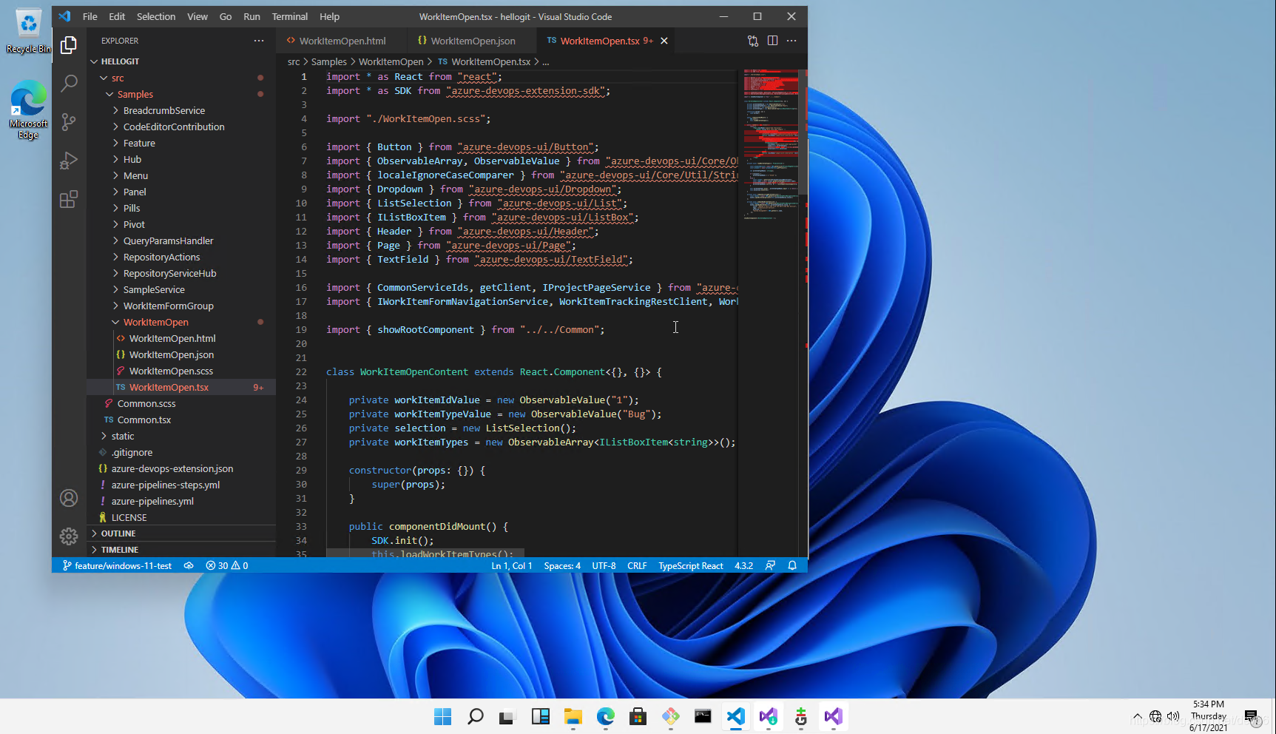Viewport: 1276px width, 734px height.
Task: Open Explorer's more actions ellipsis
Action: (259, 41)
